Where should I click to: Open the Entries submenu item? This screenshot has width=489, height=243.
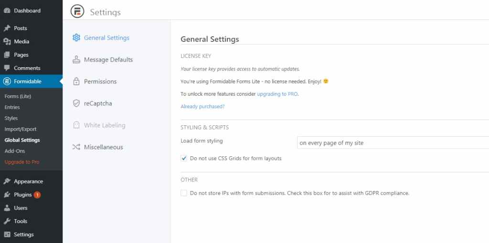pyautogui.click(x=12, y=107)
